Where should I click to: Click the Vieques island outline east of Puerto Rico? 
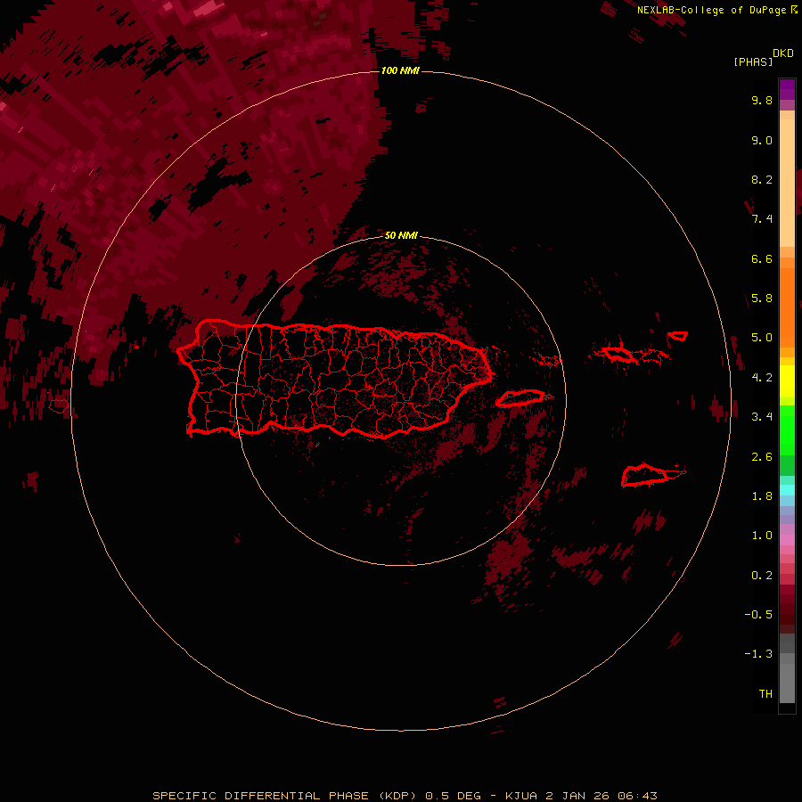[520, 398]
